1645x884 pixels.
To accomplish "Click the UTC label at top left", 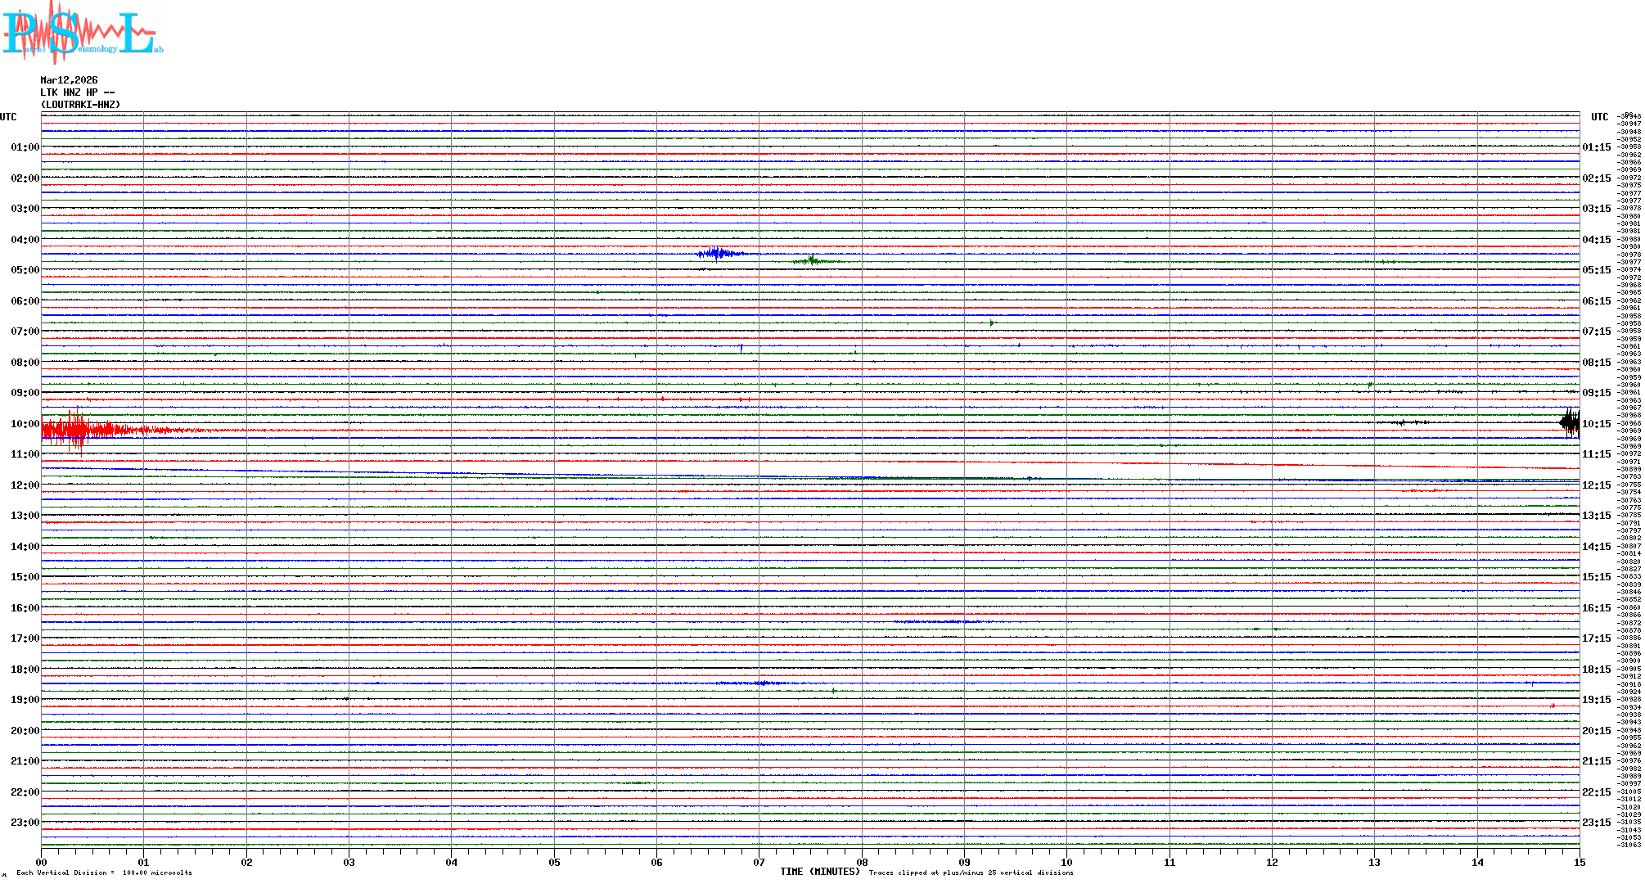I will [x=8, y=117].
